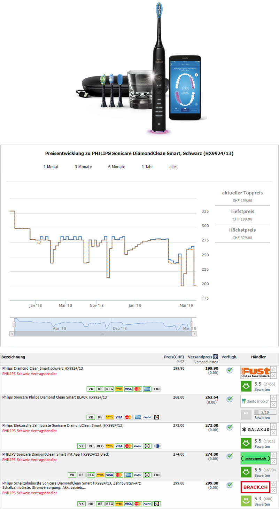Click the 2/10 rating bar for dentoshop.ch
The width and height of the screenshot is (279, 509).
point(264,412)
